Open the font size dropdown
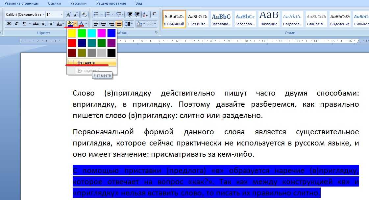Viewport: 369px width, 200px height. [61, 14]
